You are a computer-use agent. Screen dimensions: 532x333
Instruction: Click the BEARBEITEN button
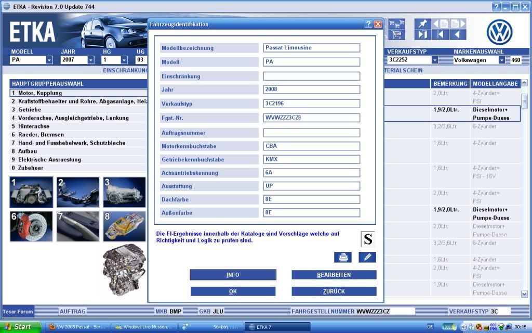pos(334,275)
